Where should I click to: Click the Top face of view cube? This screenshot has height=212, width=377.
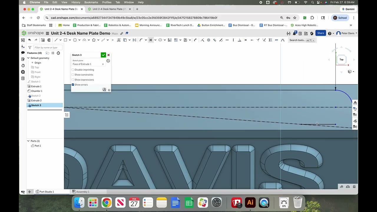click(341, 59)
